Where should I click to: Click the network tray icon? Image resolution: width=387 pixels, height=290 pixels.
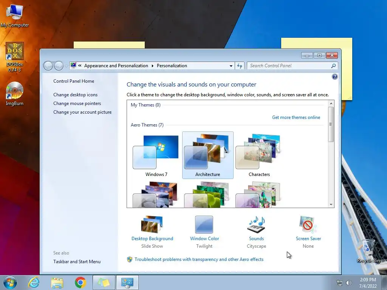tap(340, 283)
